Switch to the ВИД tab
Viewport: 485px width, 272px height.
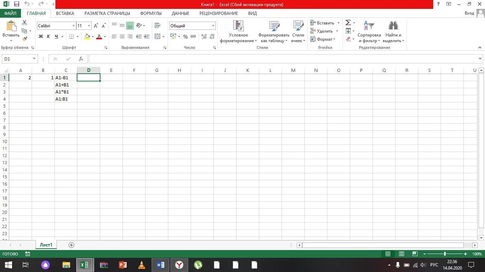pos(252,13)
